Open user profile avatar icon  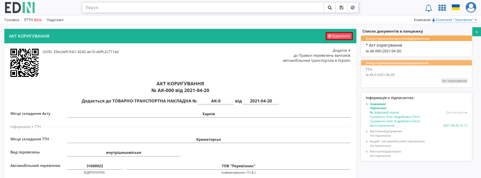(x=471, y=7)
